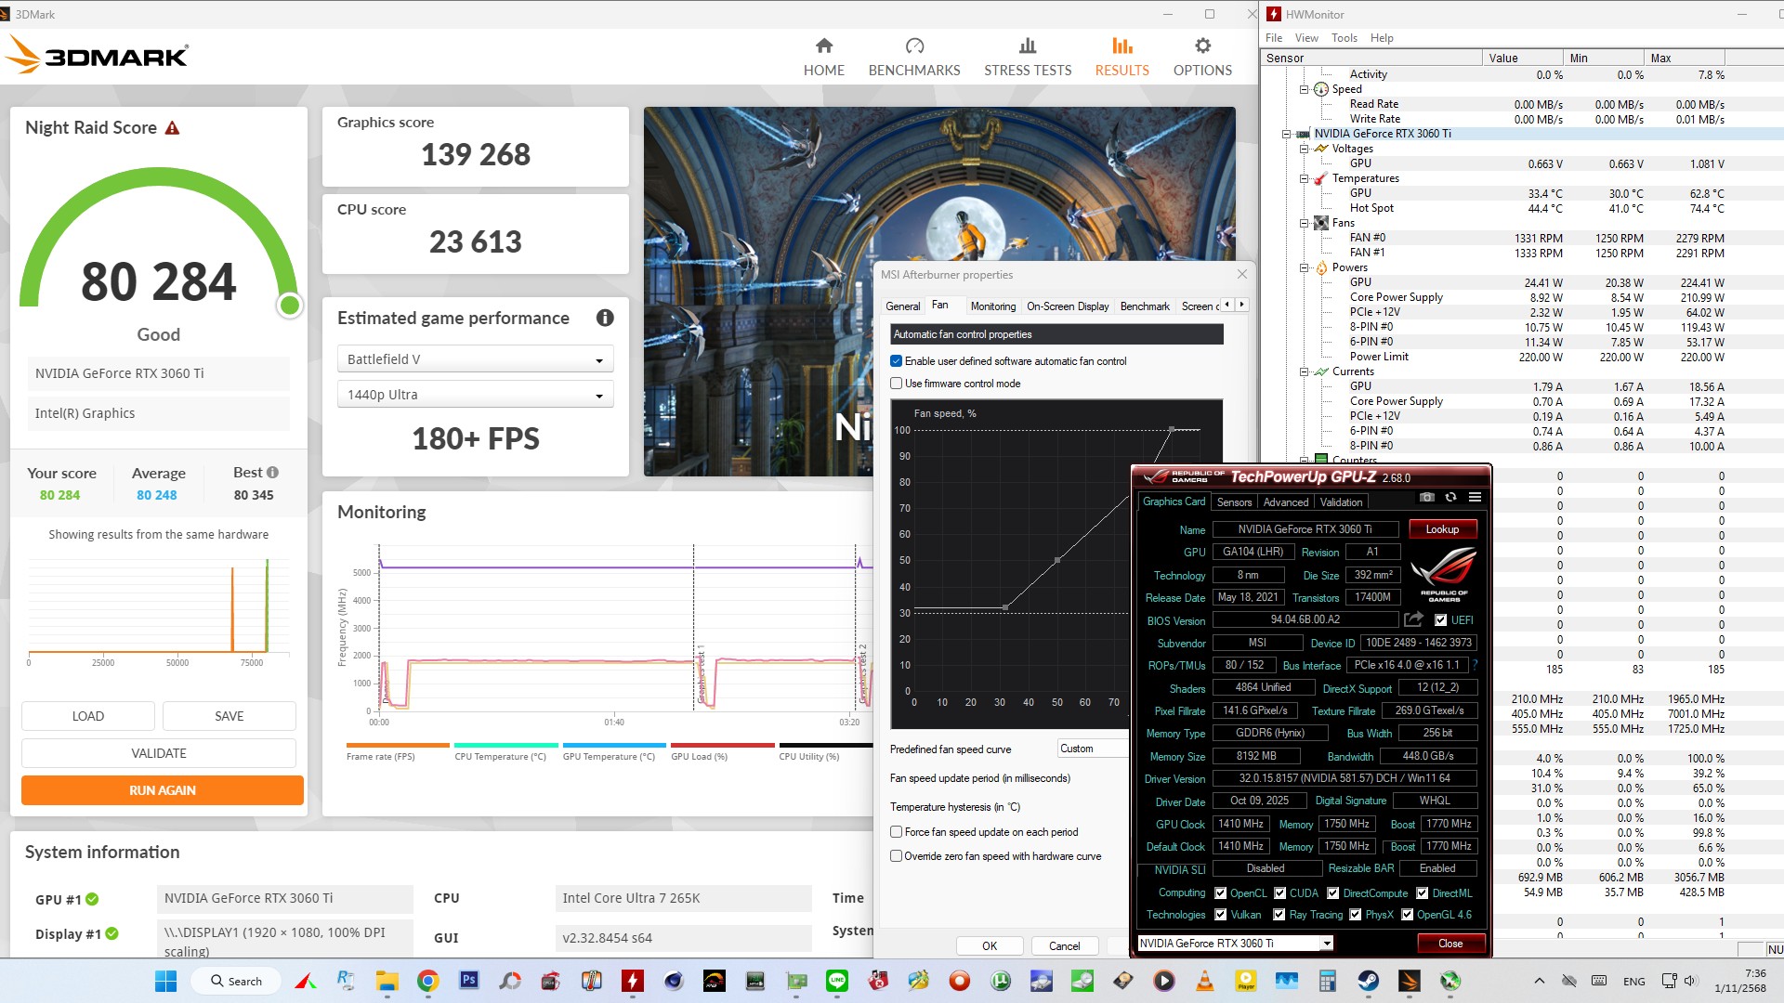Click the GPU-Z refresh icon

click(1450, 498)
